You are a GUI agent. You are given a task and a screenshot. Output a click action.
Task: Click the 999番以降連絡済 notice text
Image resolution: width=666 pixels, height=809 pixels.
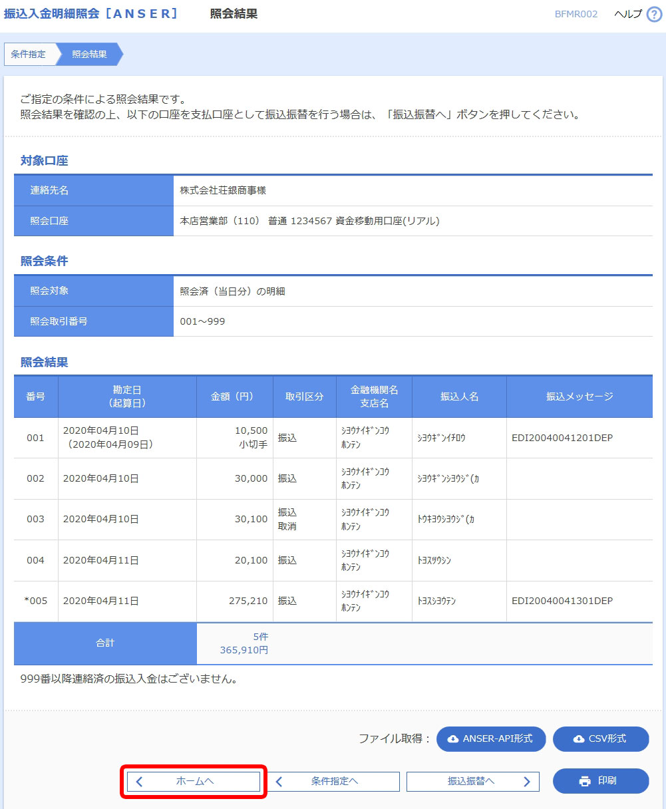coord(130,680)
